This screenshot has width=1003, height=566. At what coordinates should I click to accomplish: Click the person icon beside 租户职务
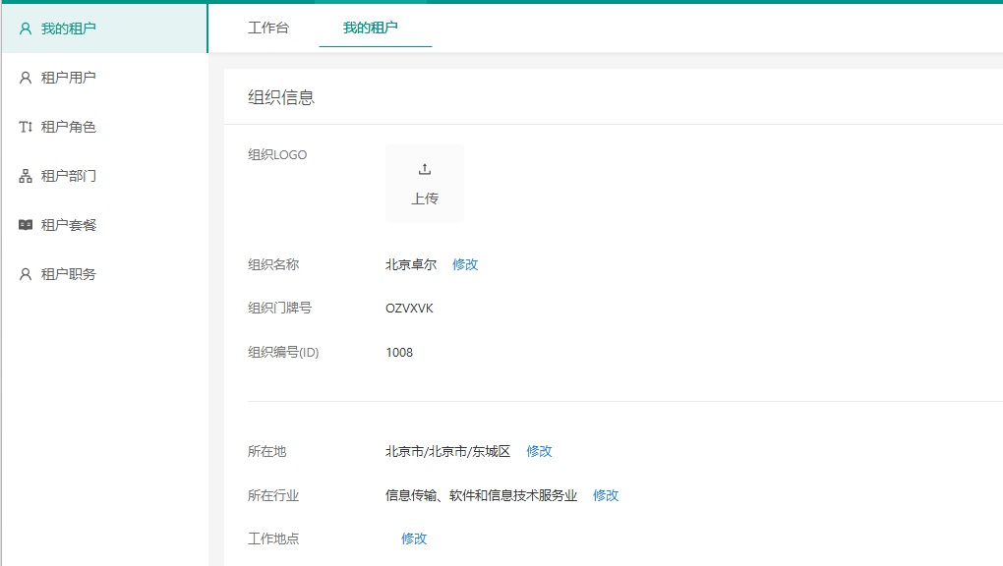click(26, 274)
